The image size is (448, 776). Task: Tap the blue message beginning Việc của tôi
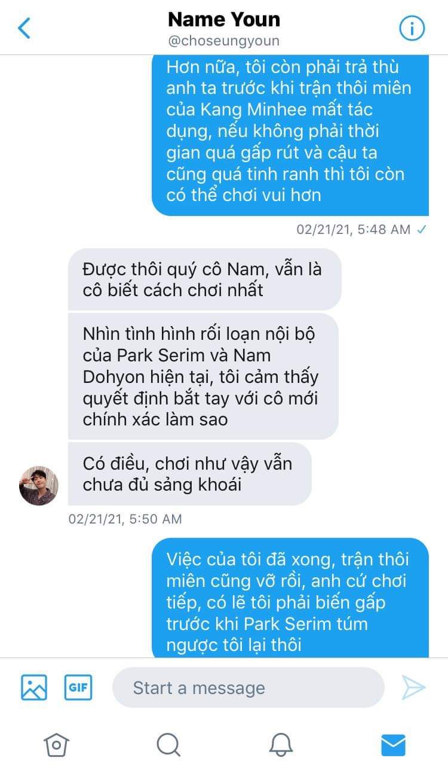(x=290, y=598)
